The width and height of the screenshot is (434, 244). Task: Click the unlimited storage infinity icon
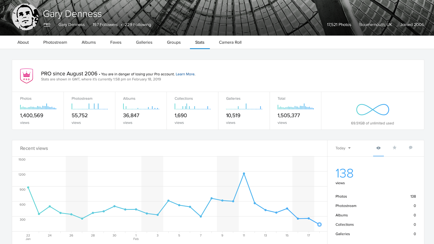pos(372,110)
